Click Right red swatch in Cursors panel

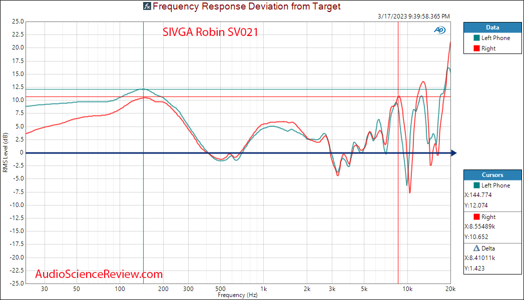[476, 217]
